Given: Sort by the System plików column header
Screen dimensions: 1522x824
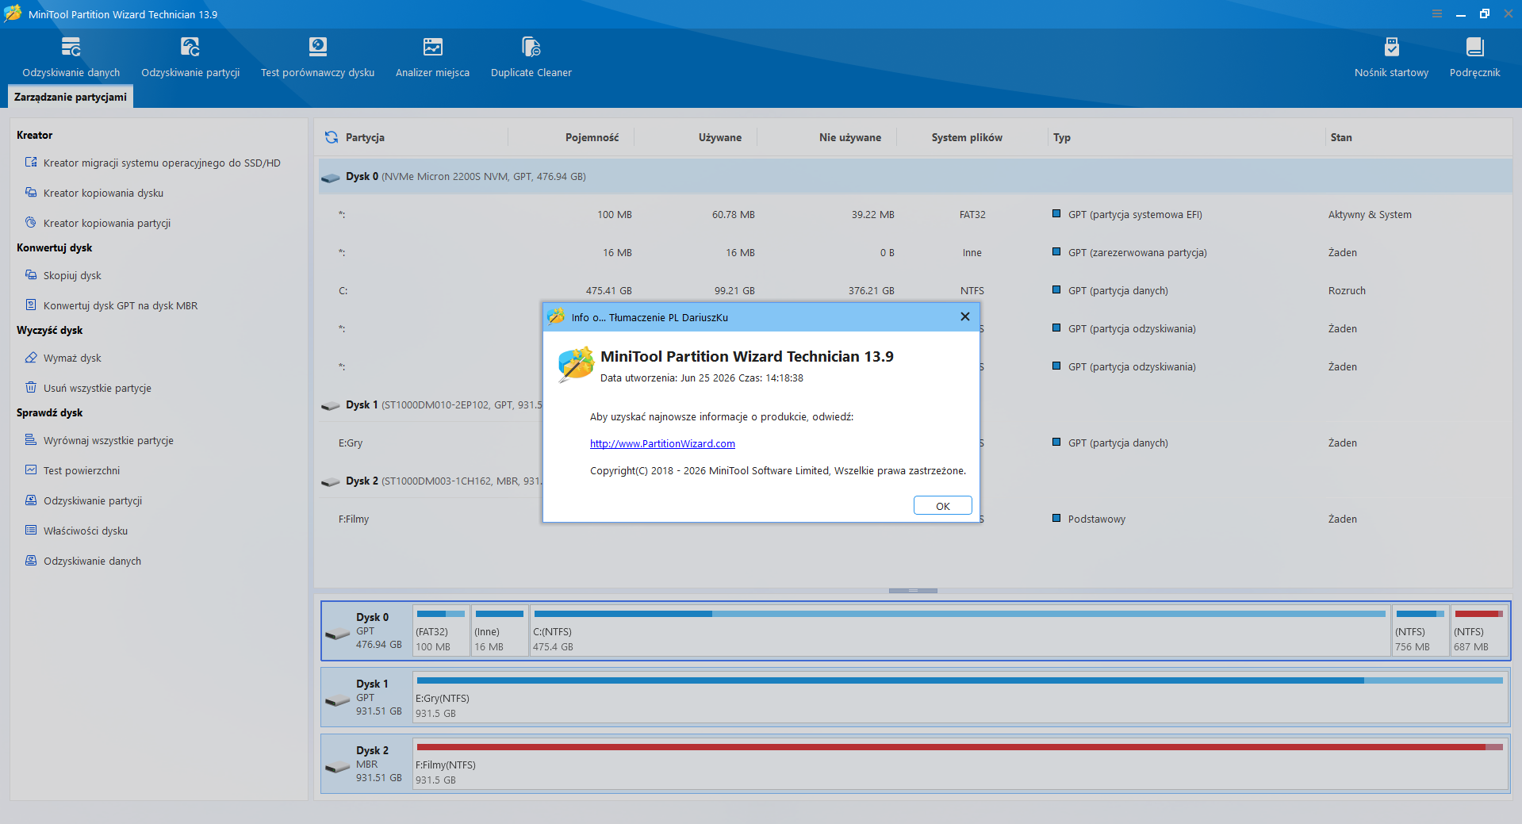Looking at the screenshot, I should [x=967, y=137].
